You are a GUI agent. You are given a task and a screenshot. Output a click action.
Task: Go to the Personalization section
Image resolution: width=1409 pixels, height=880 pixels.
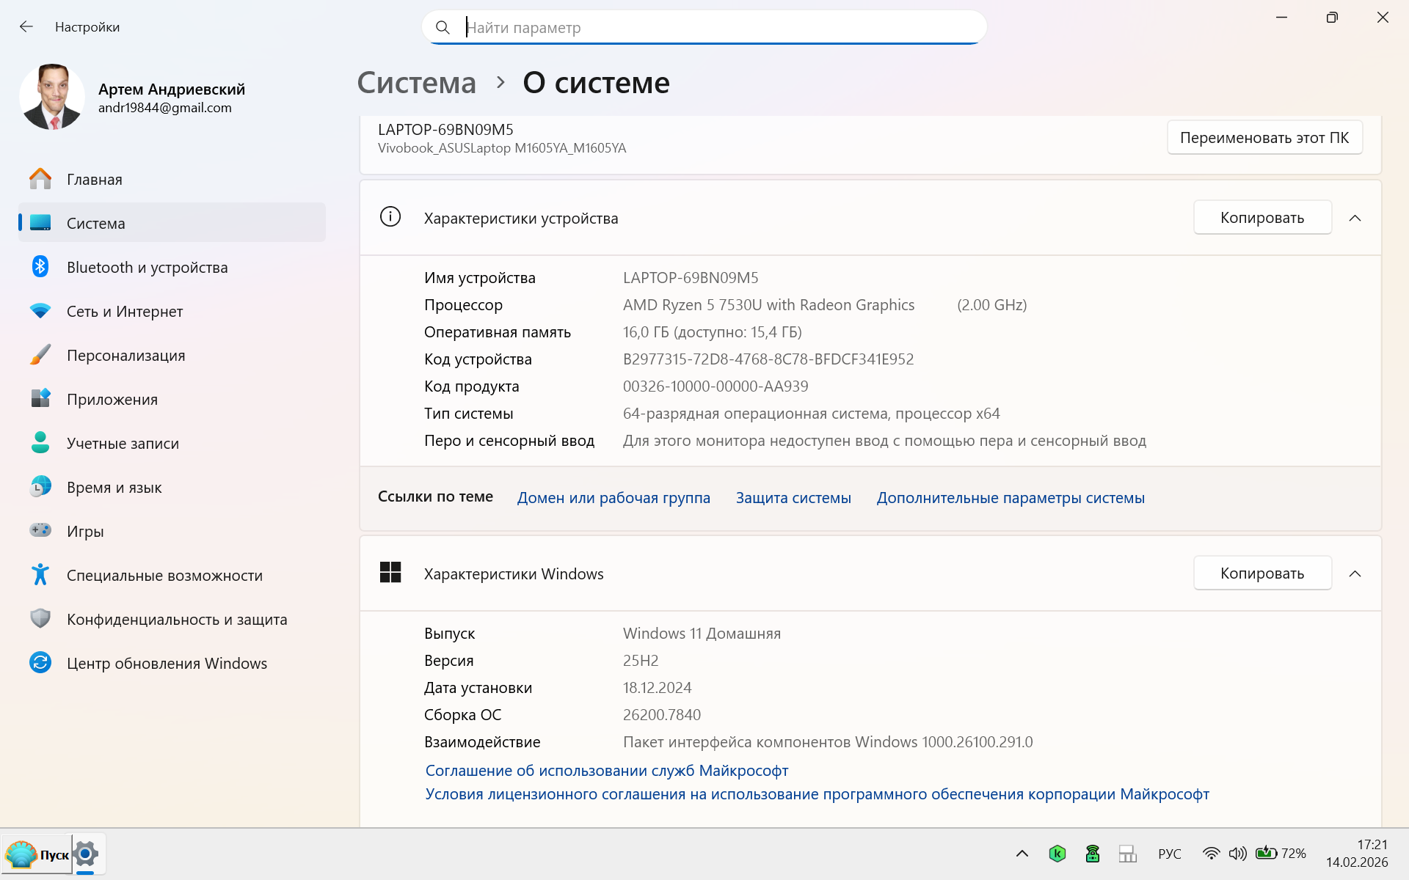pyautogui.click(x=125, y=355)
